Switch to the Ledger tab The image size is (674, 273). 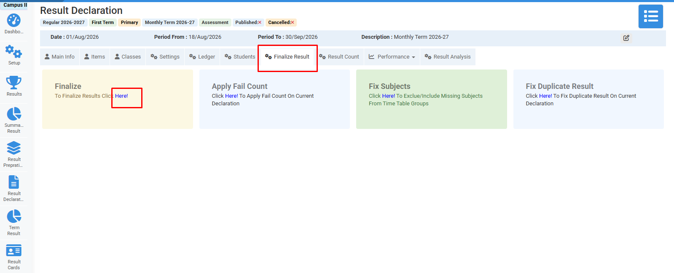click(202, 57)
